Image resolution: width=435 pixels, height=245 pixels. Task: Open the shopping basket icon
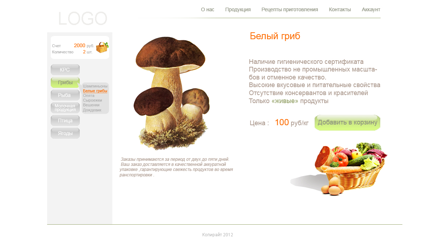pos(102,48)
